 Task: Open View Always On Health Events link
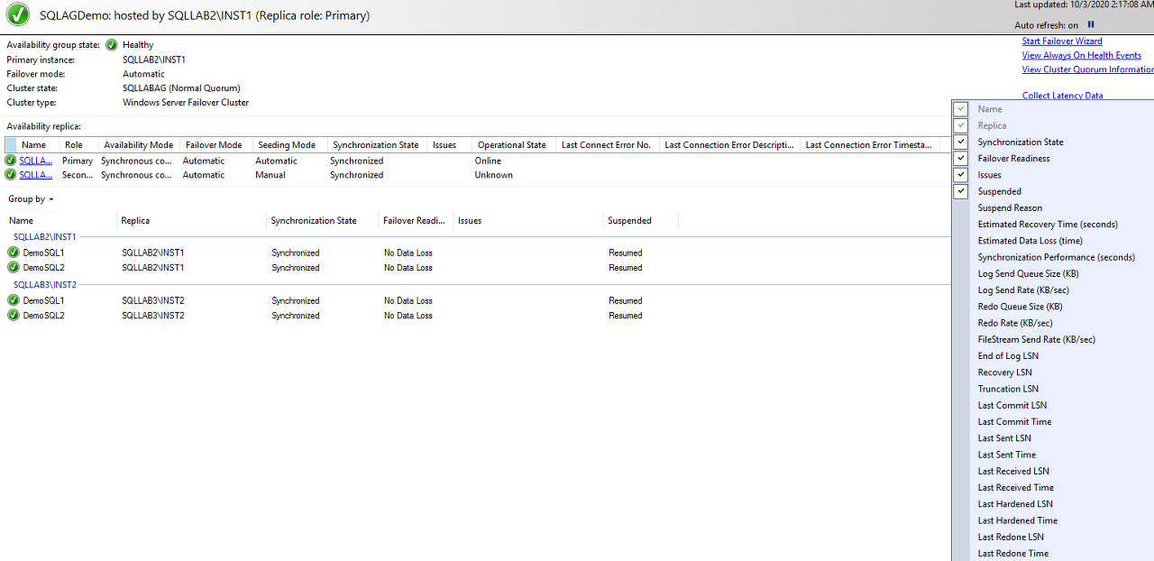1082,55
